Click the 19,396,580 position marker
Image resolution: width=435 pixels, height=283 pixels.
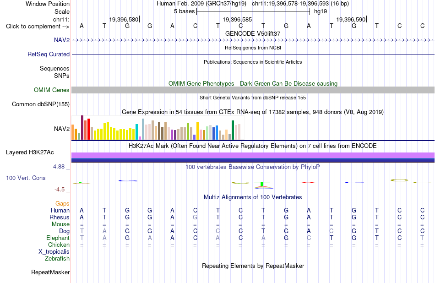124,19
